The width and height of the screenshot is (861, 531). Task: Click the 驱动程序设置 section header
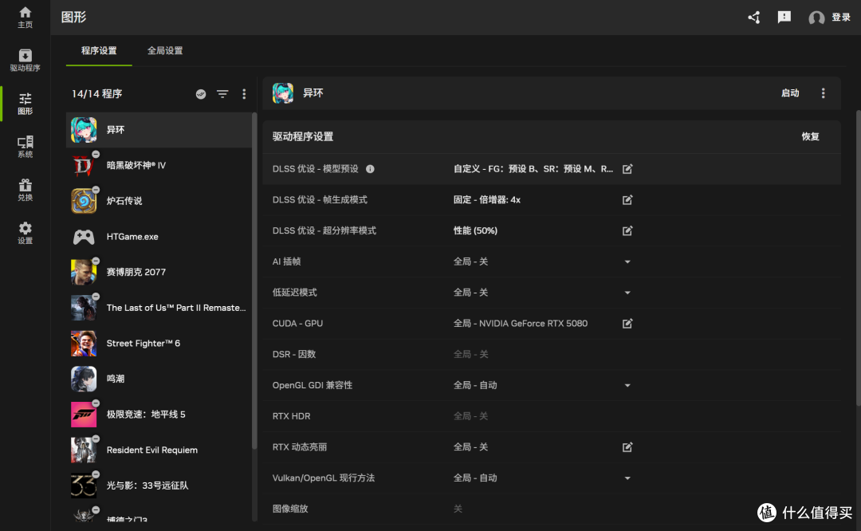pyautogui.click(x=303, y=136)
